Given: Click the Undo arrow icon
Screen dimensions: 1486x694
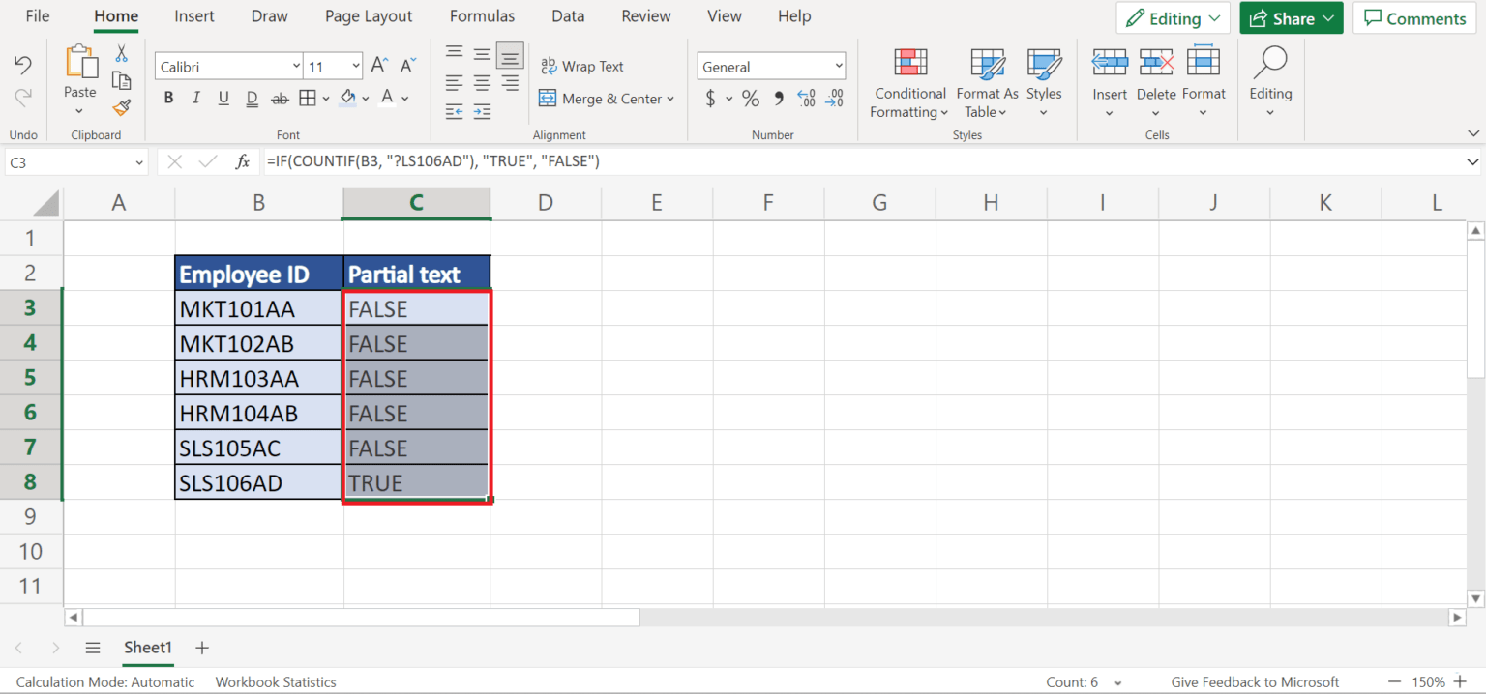Looking at the screenshot, I should (x=23, y=65).
